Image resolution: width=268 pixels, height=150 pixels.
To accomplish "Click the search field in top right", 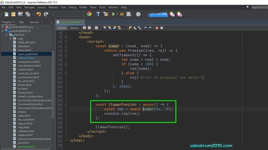I will pyautogui.click(x=260, y=7).
